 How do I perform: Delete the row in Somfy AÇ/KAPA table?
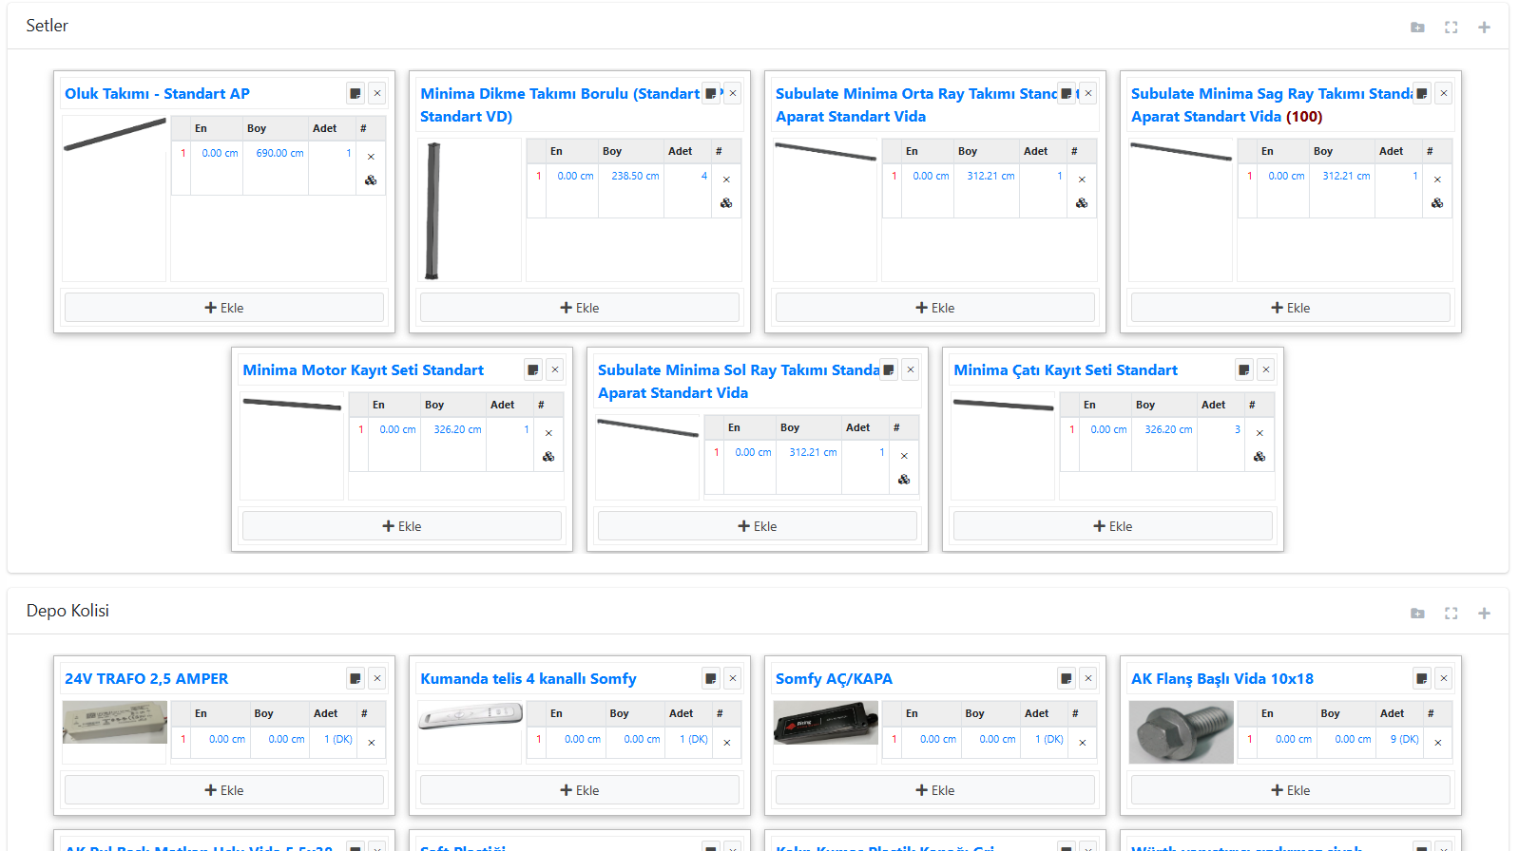click(1082, 743)
